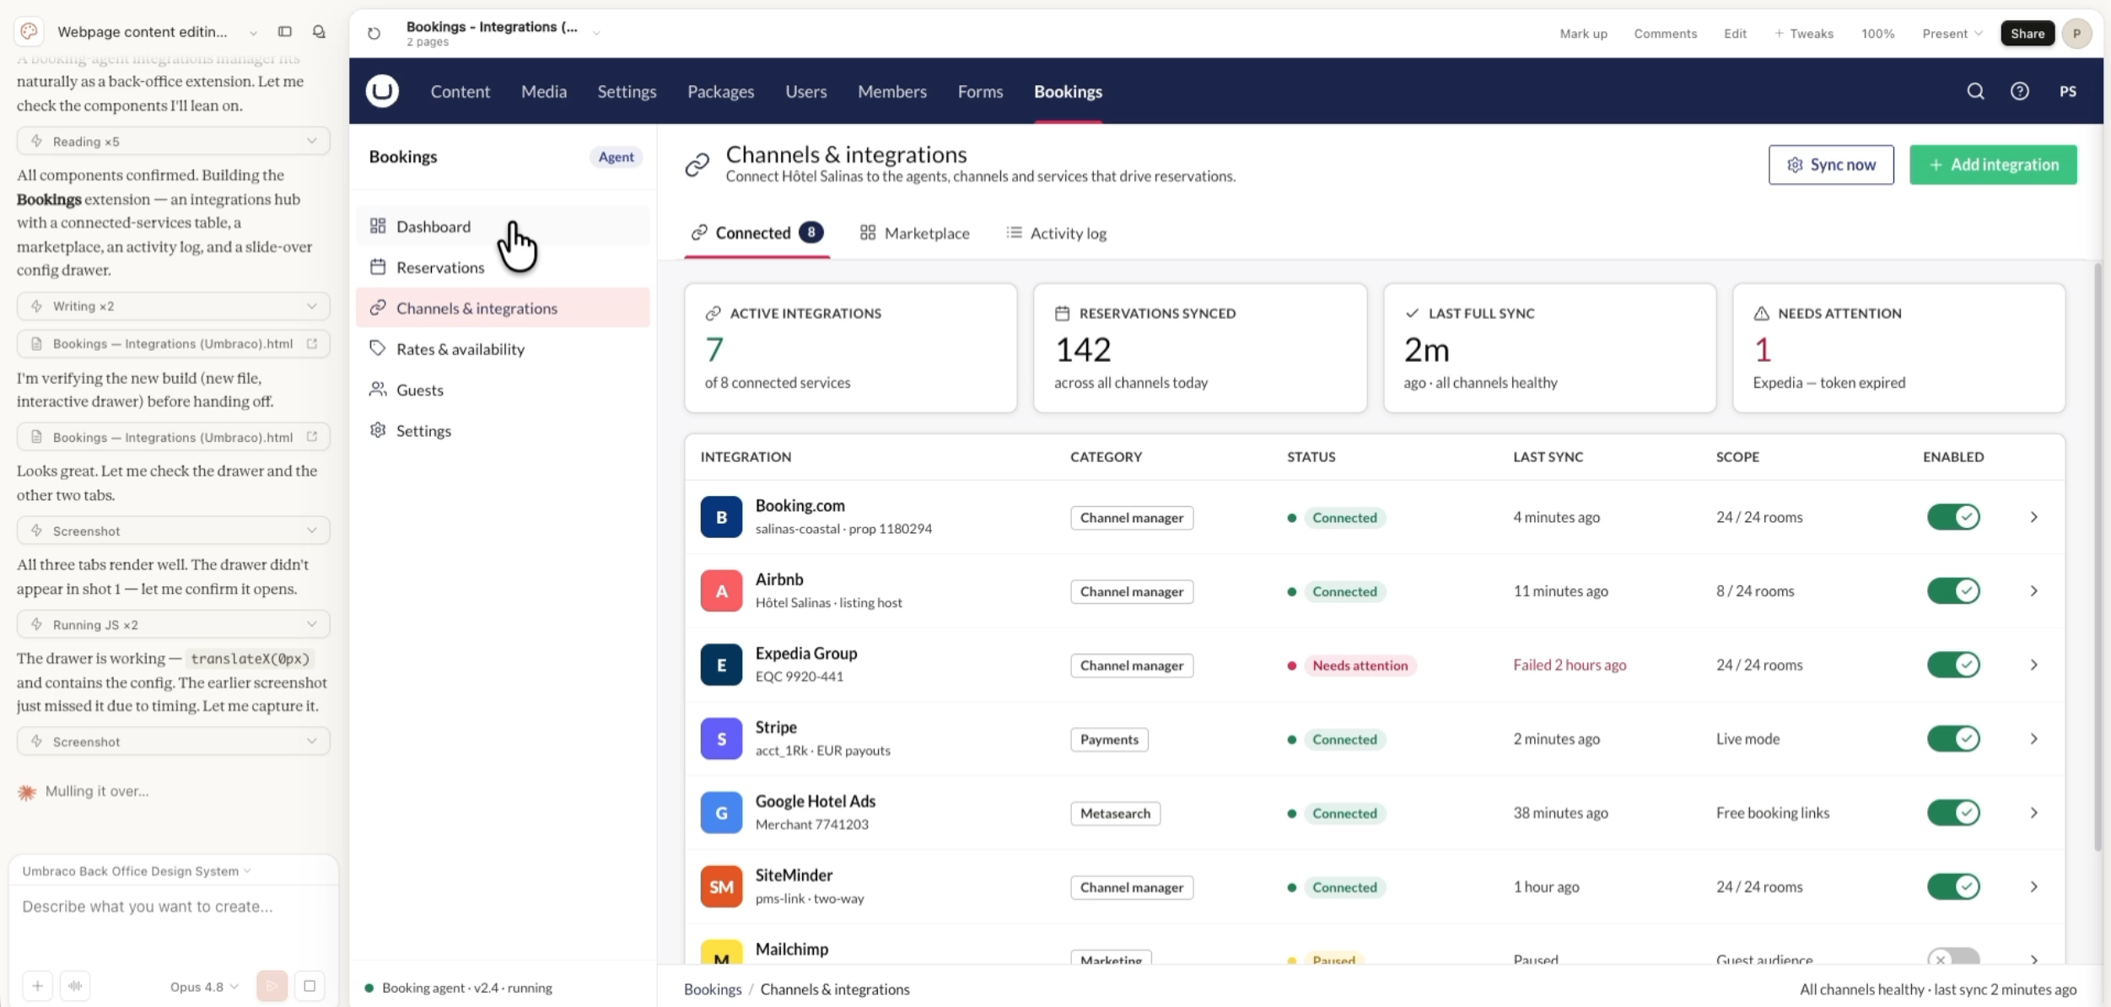This screenshot has height=1007, width=2111.
Task: Expand the Running JS ×2 step
Action: pos(173,624)
